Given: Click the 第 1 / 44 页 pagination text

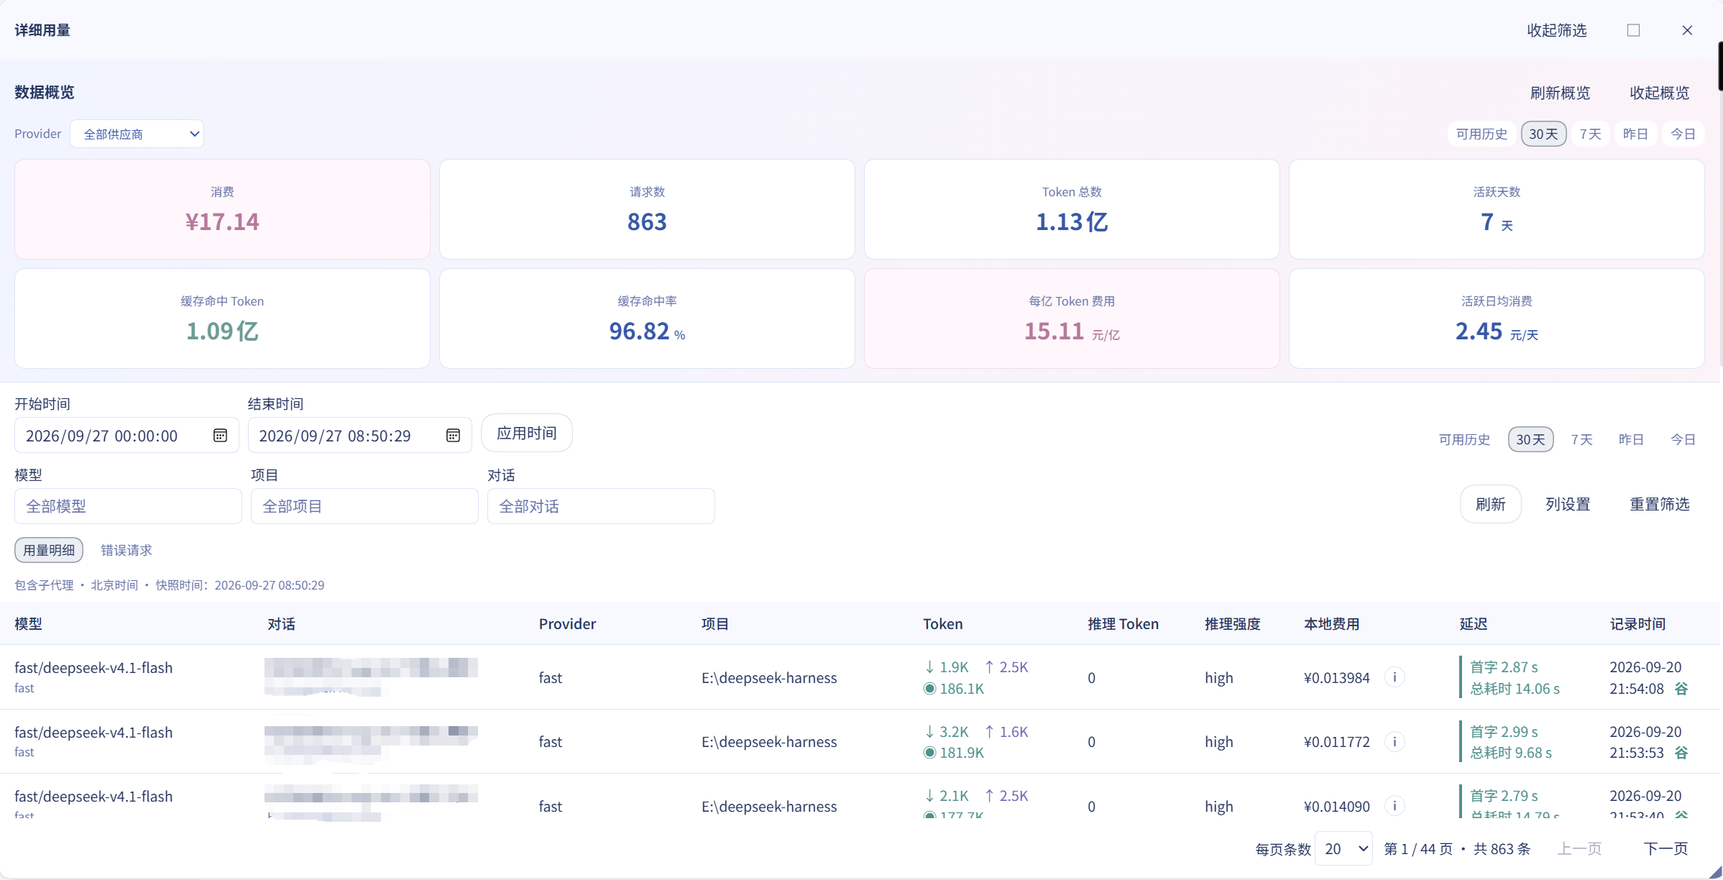Looking at the screenshot, I should 1418,849.
